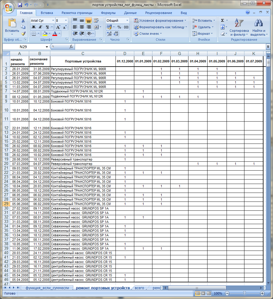273x299 pixels.
Task: Click the zoom slider handle
Action: coord(244,293)
